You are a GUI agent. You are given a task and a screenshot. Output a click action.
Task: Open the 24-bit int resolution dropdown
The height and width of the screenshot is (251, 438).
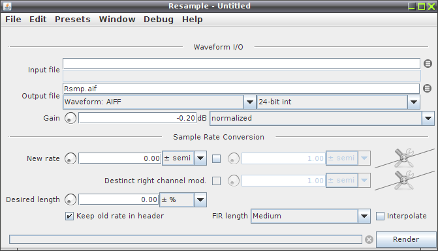click(339, 102)
